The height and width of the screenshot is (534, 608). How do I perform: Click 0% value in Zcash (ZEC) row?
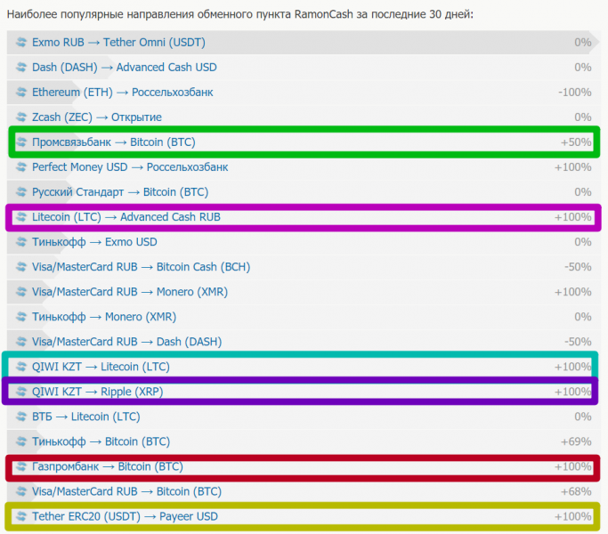(583, 117)
